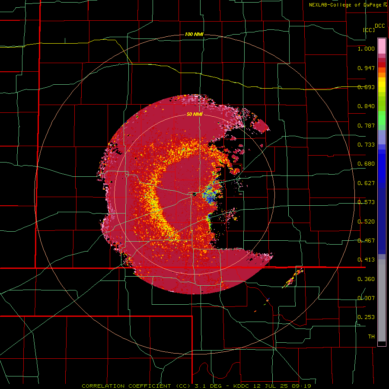
Task: Click the 0.947 scale value
Action: coord(366,68)
